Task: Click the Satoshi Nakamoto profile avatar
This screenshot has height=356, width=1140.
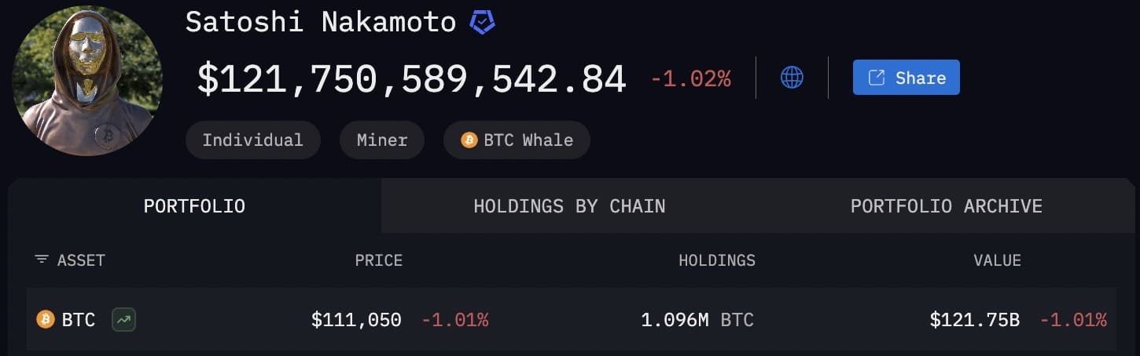Action: click(x=87, y=81)
